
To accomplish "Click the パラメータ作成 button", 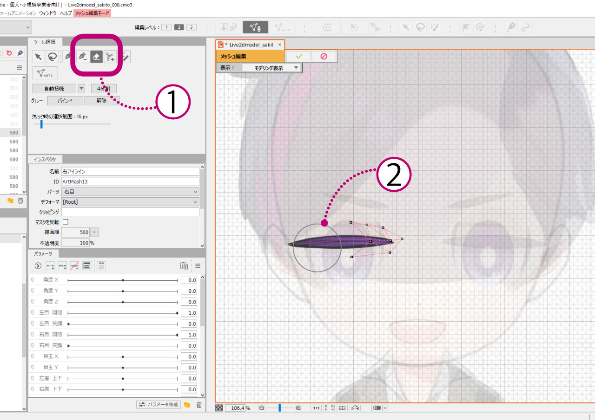I will pyautogui.click(x=159, y=405).
